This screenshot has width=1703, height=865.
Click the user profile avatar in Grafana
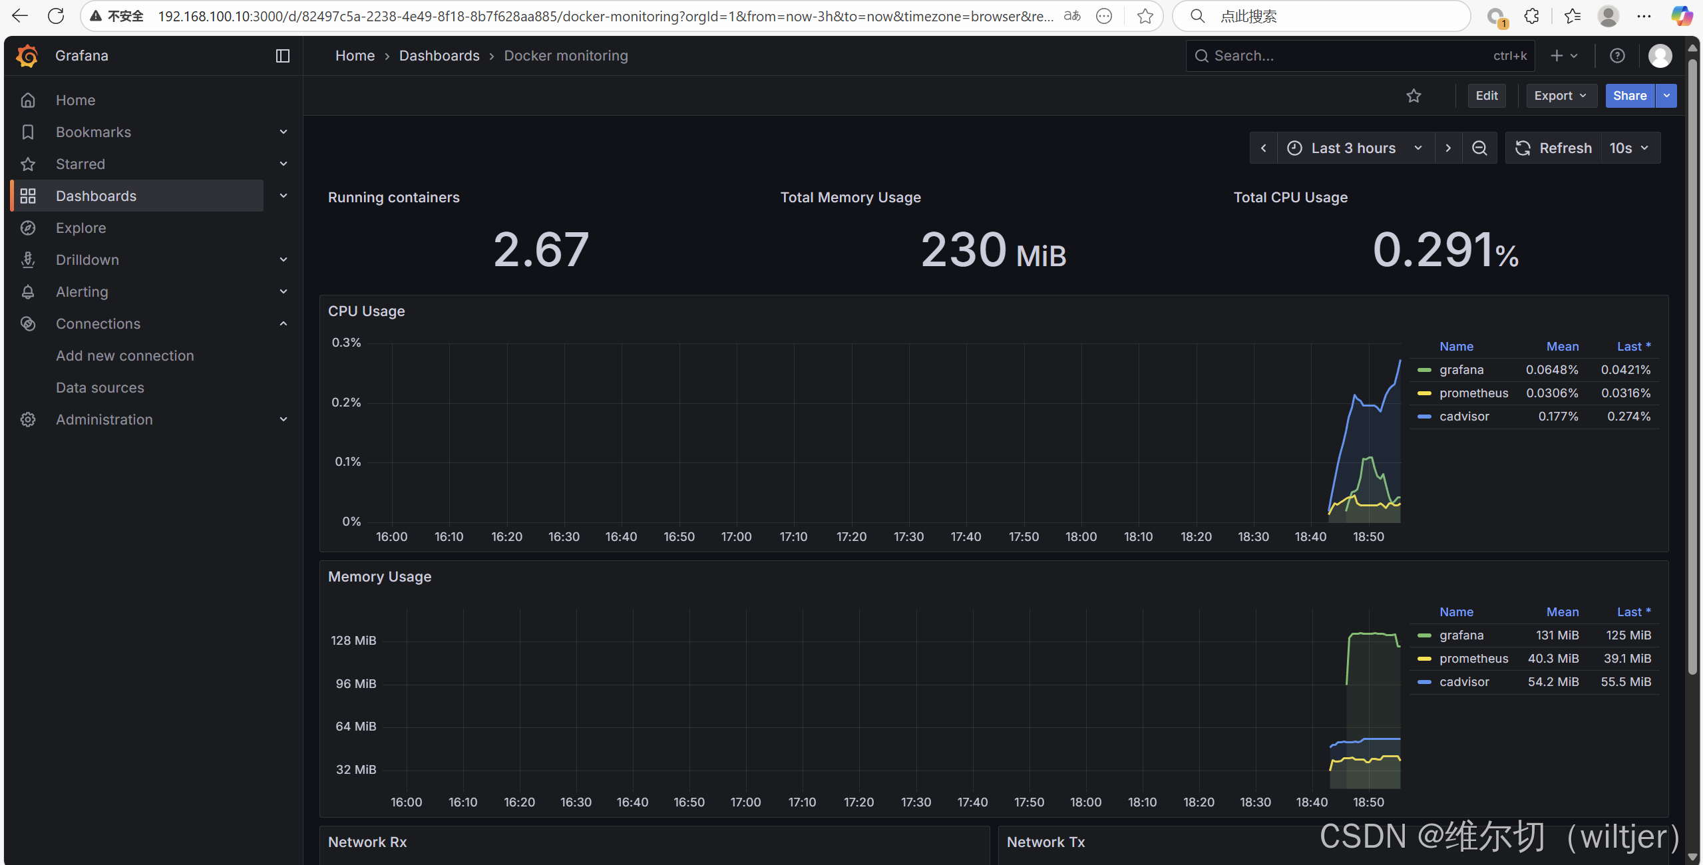point(1660,56)
